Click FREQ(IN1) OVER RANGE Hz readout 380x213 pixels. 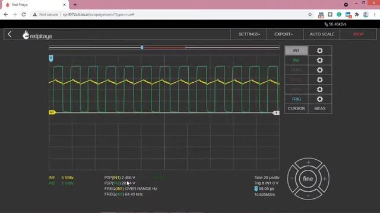(131, 189)
